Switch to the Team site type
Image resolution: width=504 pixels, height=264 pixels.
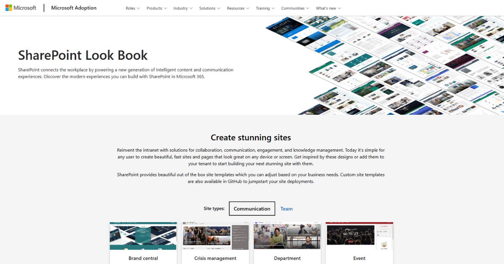click(x=286, y=209)
